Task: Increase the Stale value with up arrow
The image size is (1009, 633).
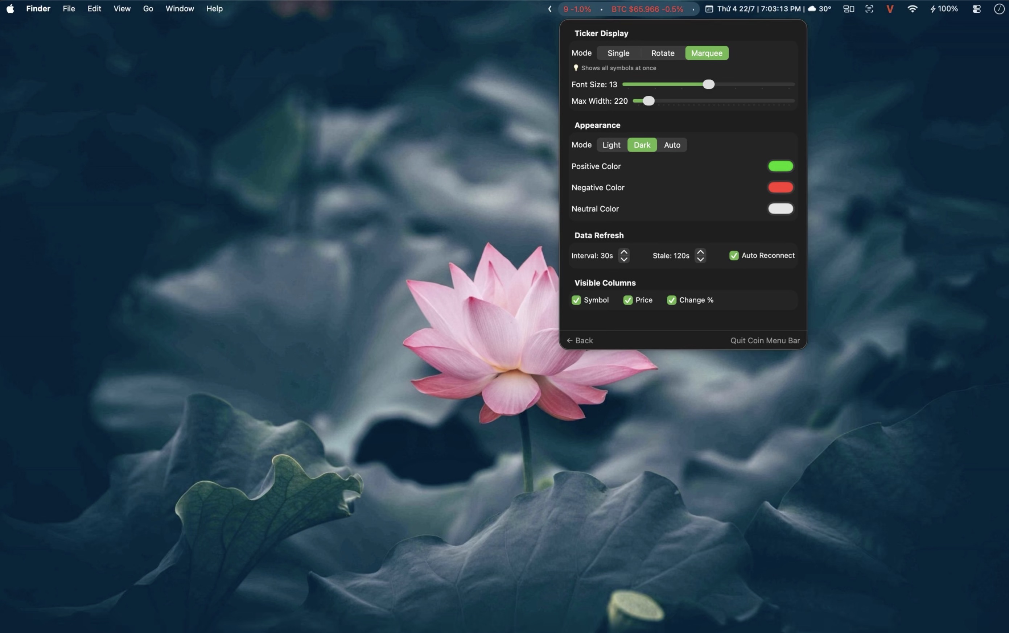Action: click(700, 252)
